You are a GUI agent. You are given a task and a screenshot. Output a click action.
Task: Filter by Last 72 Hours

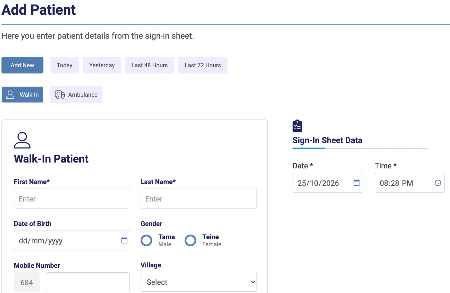pyautogui.click(x=203, y=65)
